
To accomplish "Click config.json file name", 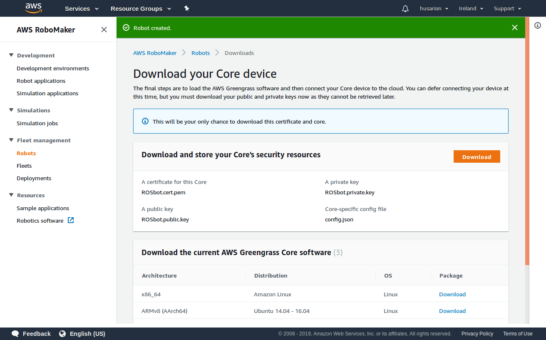I will pyautogui.click(x=339, y=219).
